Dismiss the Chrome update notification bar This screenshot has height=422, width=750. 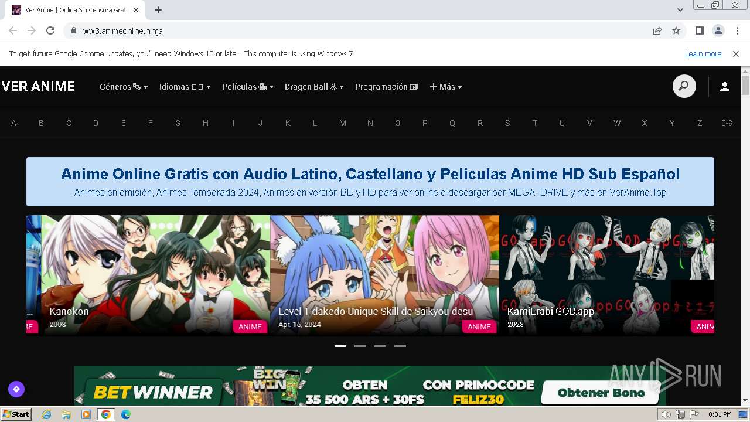[x=736, y=54]
